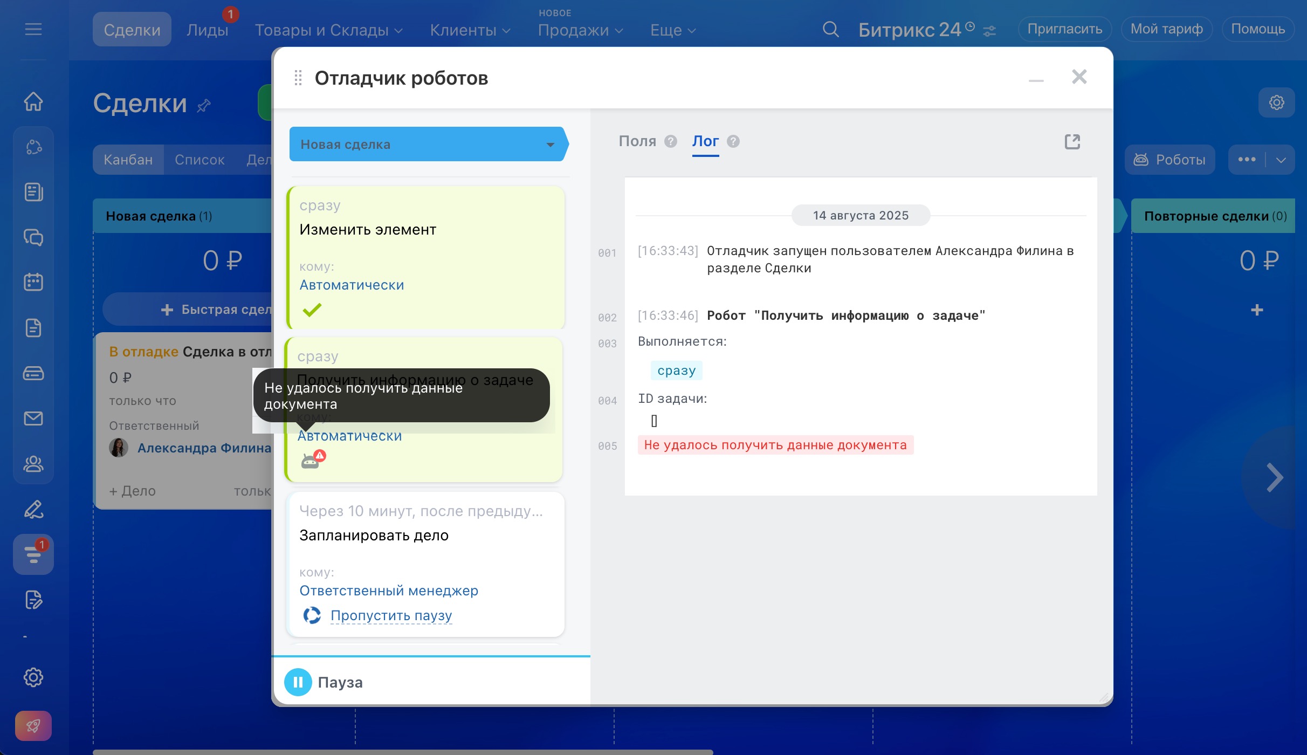Open CRM settings gear at top right
This screenshot has height=755, width=1307.
(1276, 102)
